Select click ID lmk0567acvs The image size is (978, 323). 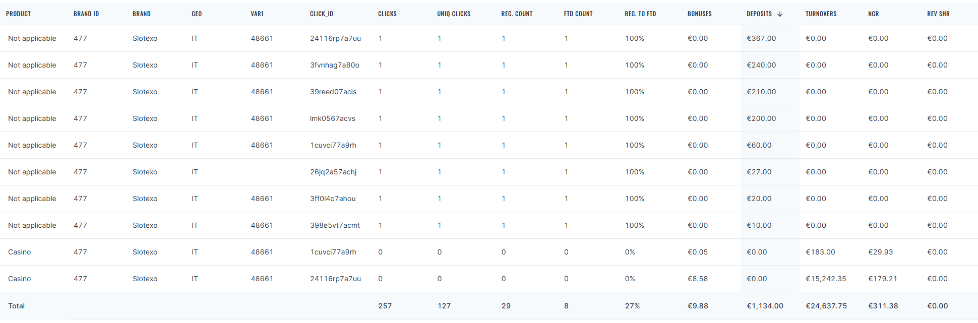pos(333,118)
